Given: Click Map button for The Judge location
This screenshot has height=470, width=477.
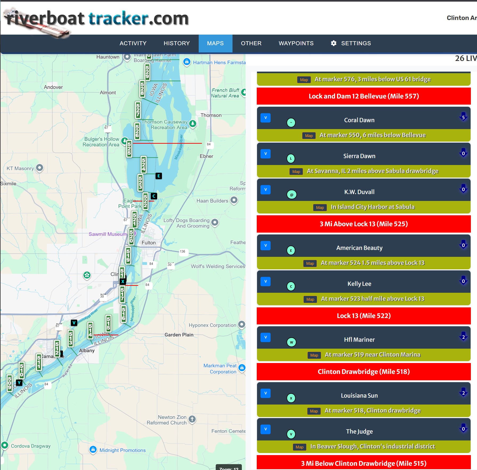Looking at the screenshot, I should pyautogui.click(x=299, y=447).
